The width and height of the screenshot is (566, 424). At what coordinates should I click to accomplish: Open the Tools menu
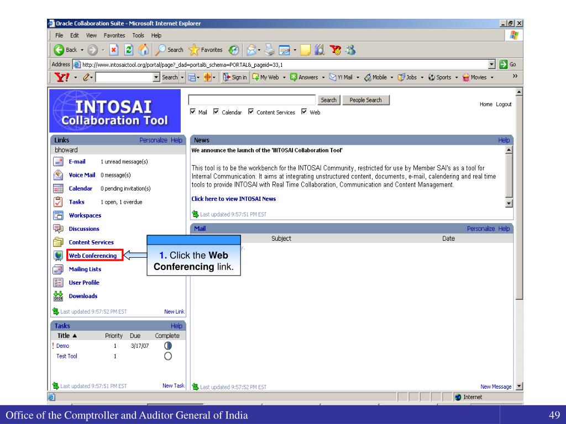coord(138,35)
